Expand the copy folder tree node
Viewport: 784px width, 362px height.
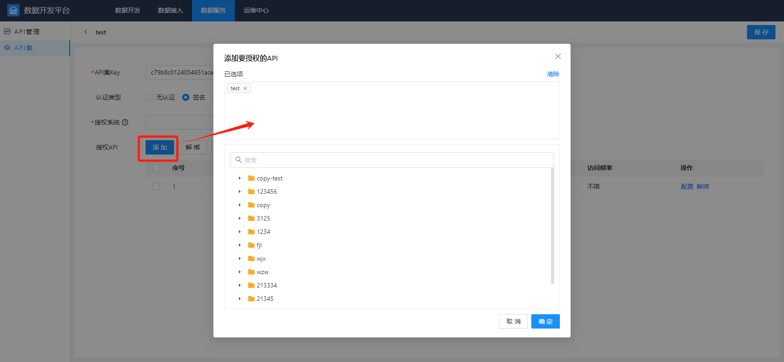coord(240,205)
